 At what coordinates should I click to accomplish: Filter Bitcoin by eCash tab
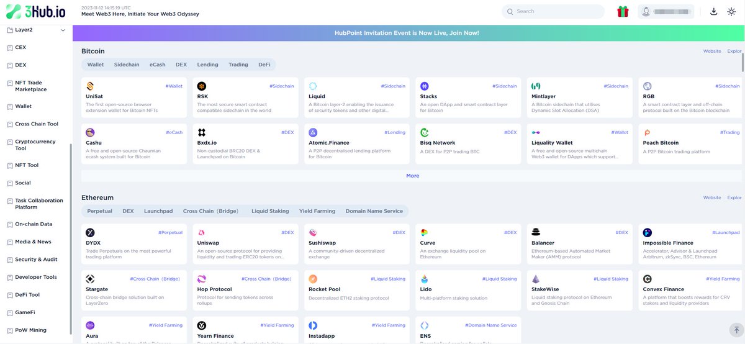[158, 65]
